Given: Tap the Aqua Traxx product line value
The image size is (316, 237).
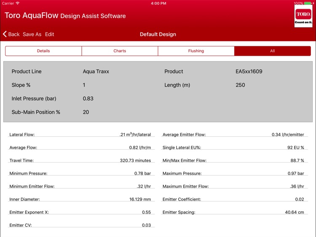Looking at the screenshot, I should click(96, 71).
